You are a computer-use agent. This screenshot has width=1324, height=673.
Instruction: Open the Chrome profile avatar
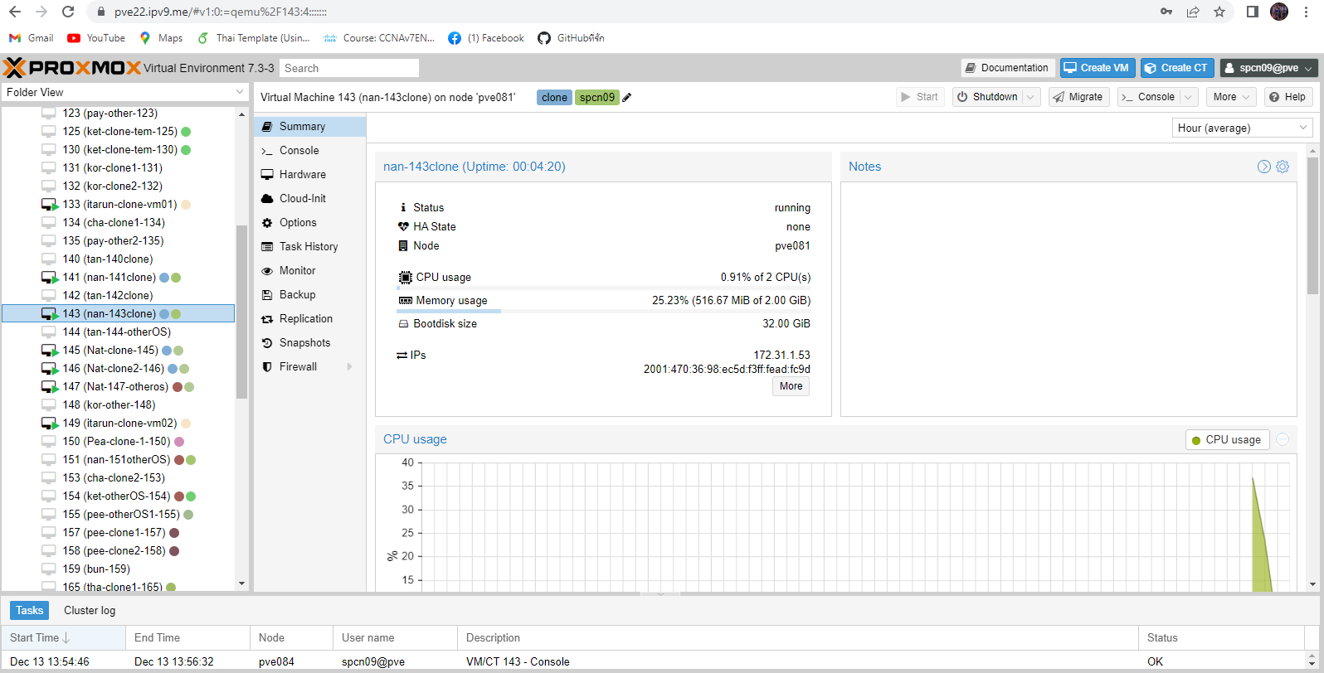click(x=1279, y=12)
